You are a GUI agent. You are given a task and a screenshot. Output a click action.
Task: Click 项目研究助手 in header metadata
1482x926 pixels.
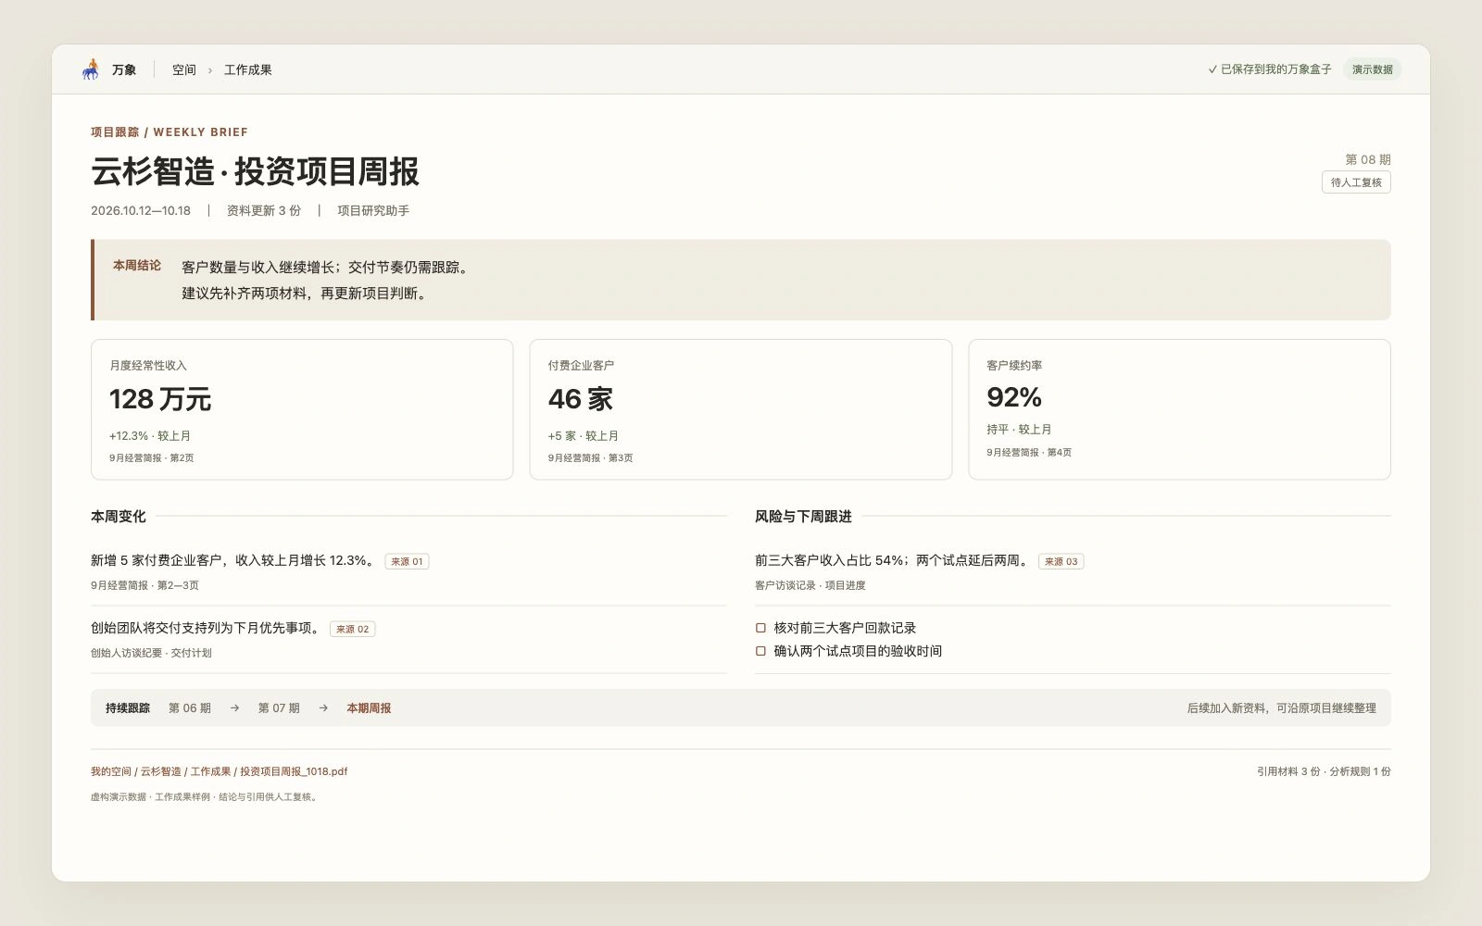pyautogui.click(x=373, y=211)
